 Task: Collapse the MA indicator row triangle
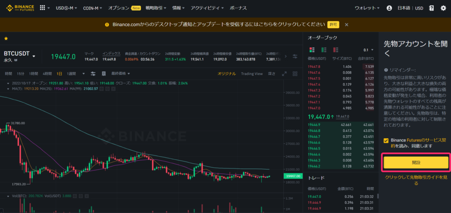8,88
